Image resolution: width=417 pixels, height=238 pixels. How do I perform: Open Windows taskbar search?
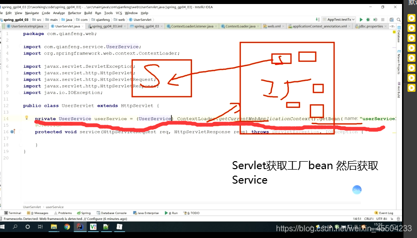point(15,227)
